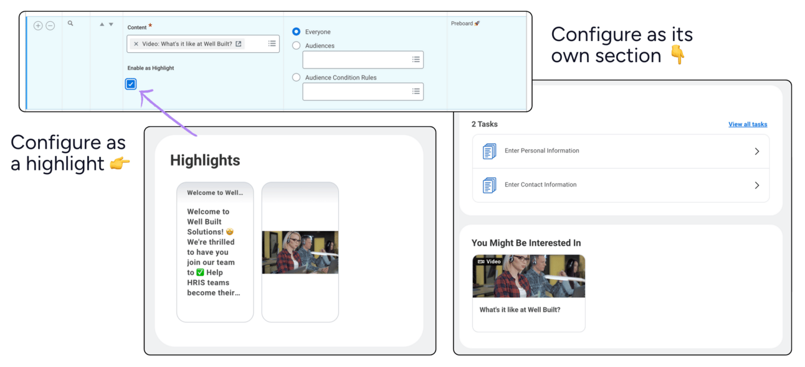Select the Everyone radio button
This screenshot has width=805, height=367.
tap(296, 32)
